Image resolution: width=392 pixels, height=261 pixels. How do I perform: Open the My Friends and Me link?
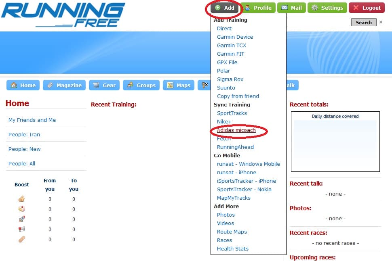pos(32,120)
